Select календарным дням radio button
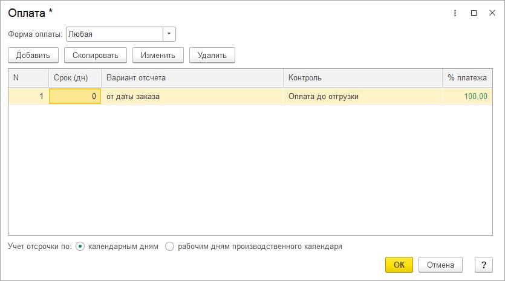This screenshot has width=505, height=281. (x=80, y=247)
